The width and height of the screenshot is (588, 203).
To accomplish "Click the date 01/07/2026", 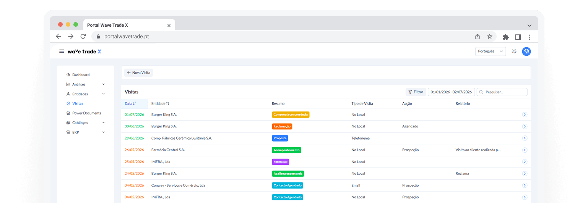I will [134, 114].
